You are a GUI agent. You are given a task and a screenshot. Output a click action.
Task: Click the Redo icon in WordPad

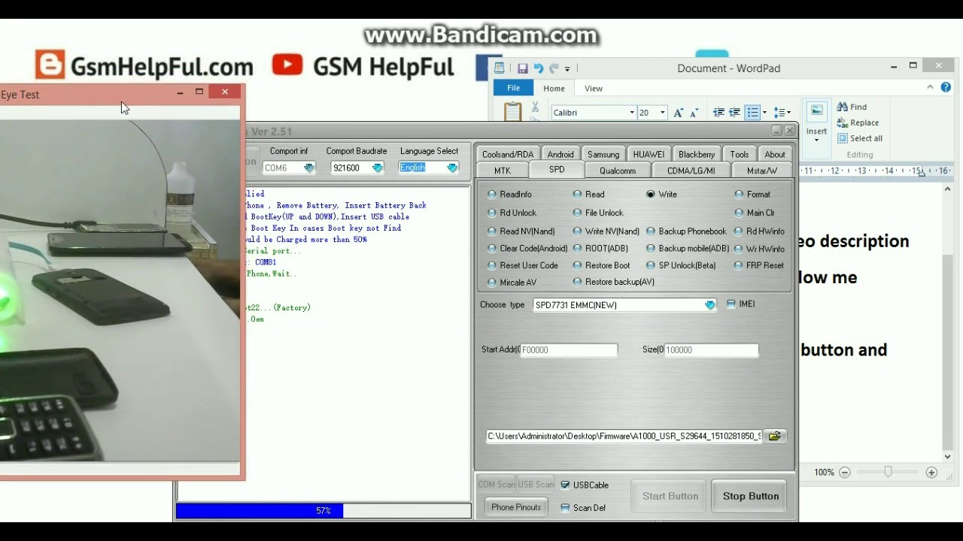(554, 68)
